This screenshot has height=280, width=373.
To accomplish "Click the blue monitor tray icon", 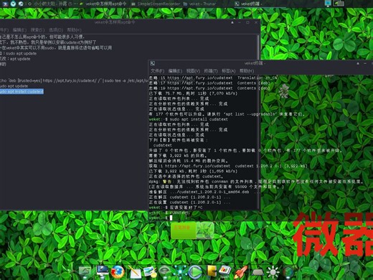I will click(x=328, y=4).
